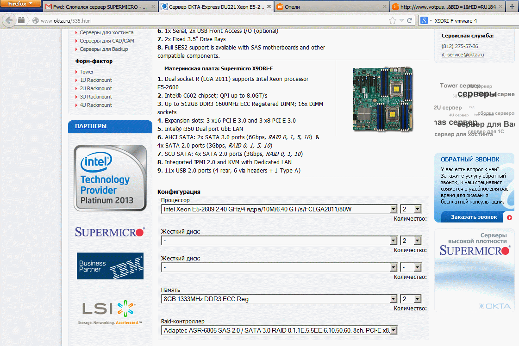519x346 pixels.
Task: Close the 'Отели' tab
Action: coord(385,6)
